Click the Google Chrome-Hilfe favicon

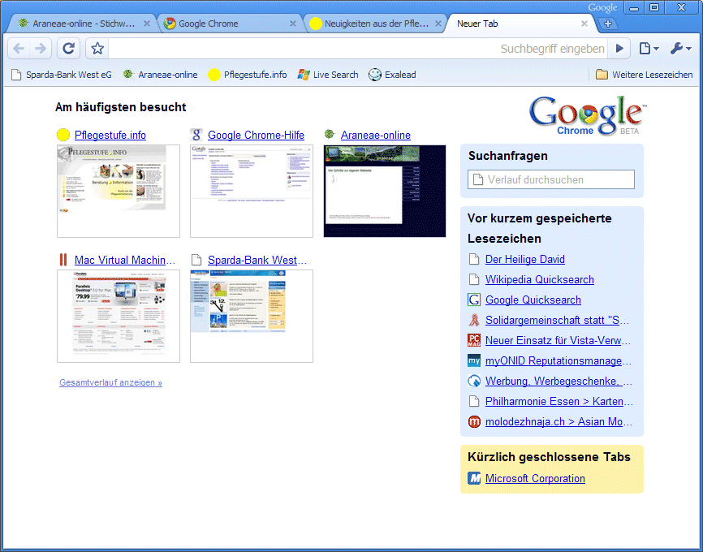click(x=196, y=135)
